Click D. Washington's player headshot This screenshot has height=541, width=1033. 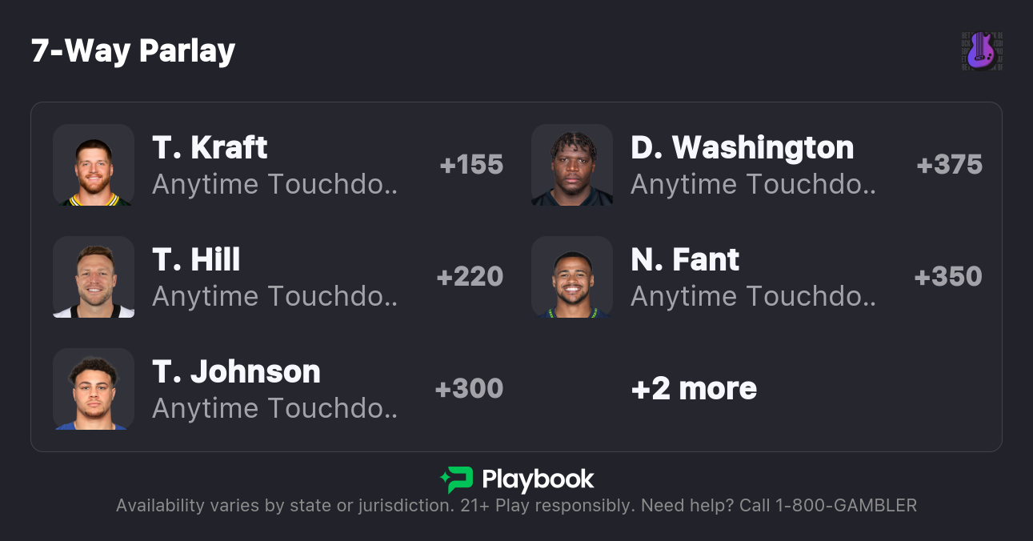click(572, 165)
